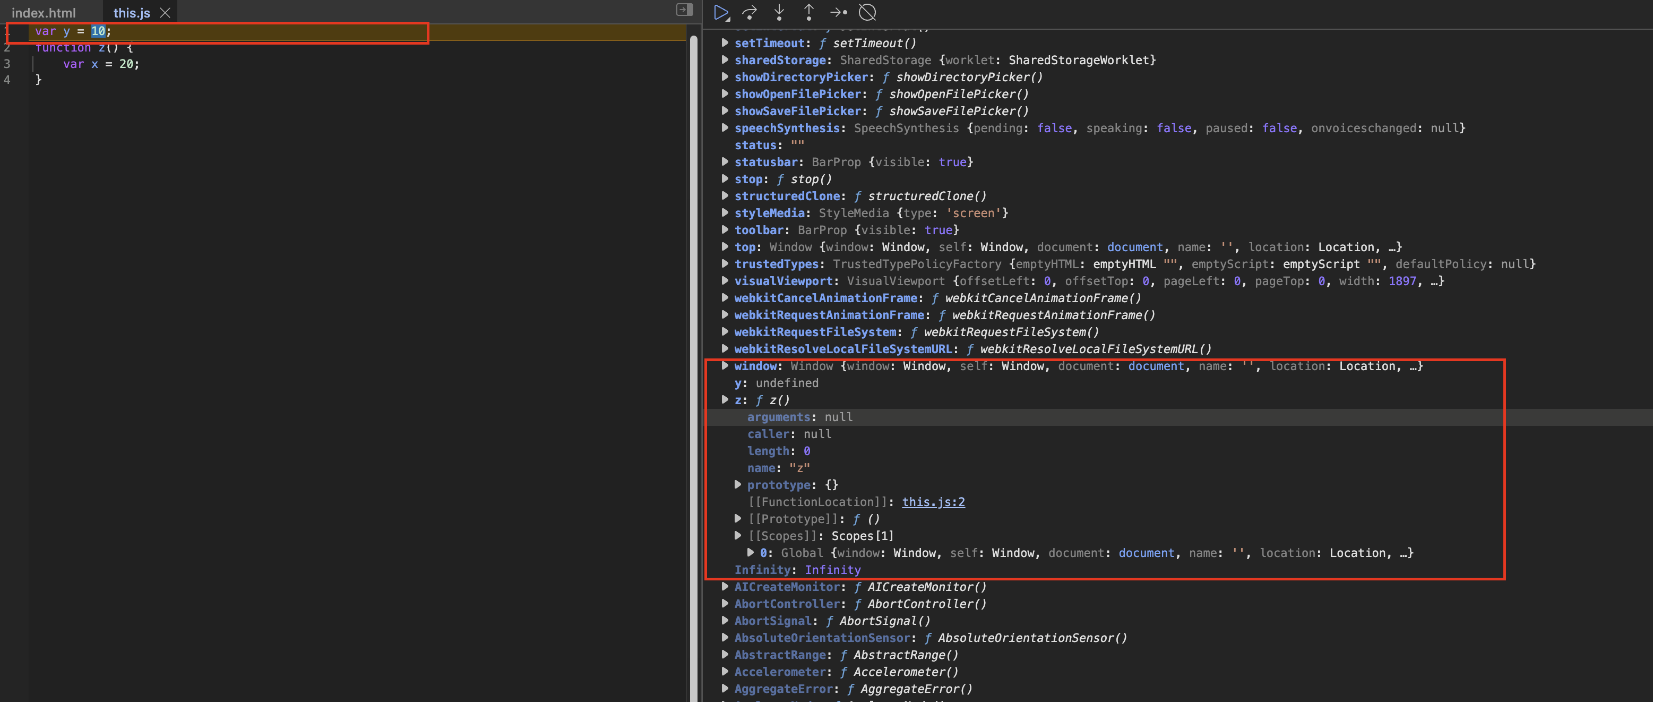1653x702 pixels.
Task: Collapse the [[Scopes]] entry
Action: (x=737, y=536)
